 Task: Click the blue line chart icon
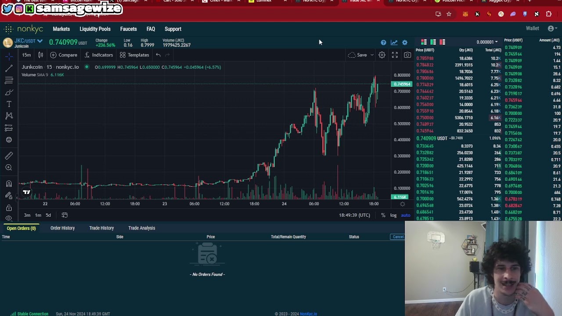394,43
